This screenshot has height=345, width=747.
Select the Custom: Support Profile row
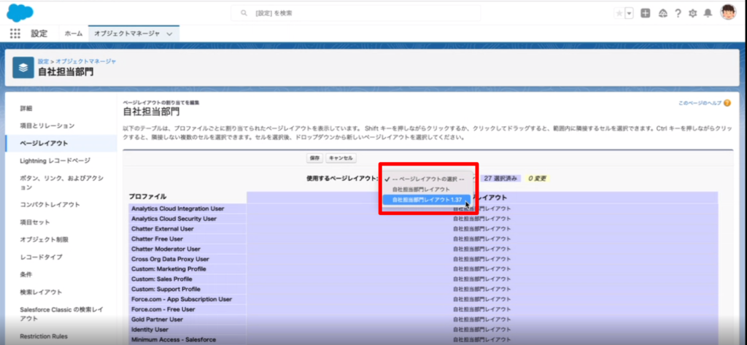coord(423,290)
